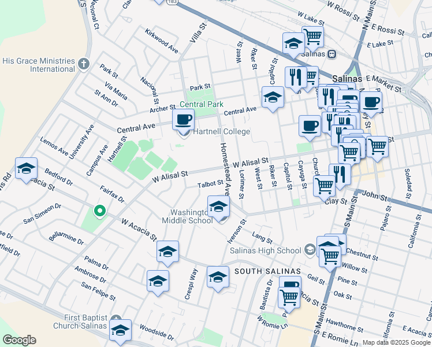The height and width of the screenshot is (347, 432).
Task: Click the Kirkwood Ave street label
Action: [162, 41]
